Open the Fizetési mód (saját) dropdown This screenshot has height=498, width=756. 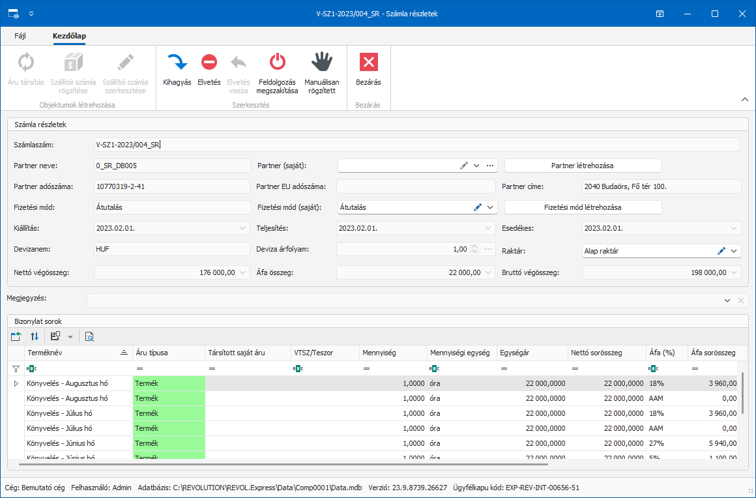pyautogui.click(x=490, y=207)
